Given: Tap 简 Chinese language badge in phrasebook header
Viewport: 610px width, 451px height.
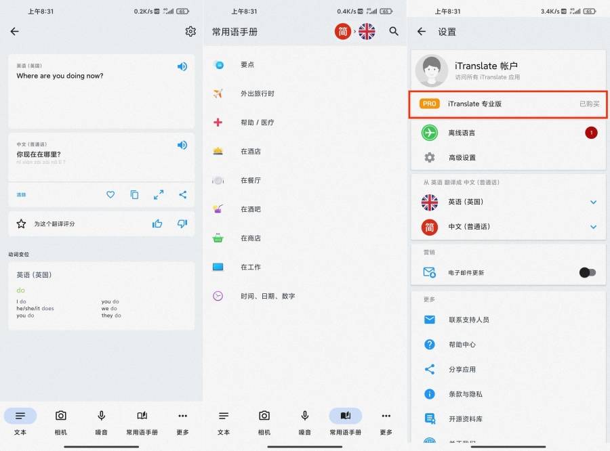Looking at the screenshot, I should point(343,32).
